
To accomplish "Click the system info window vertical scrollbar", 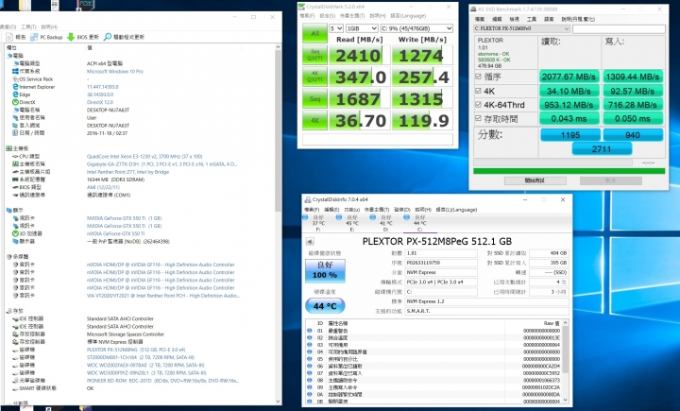I will 278,130.
